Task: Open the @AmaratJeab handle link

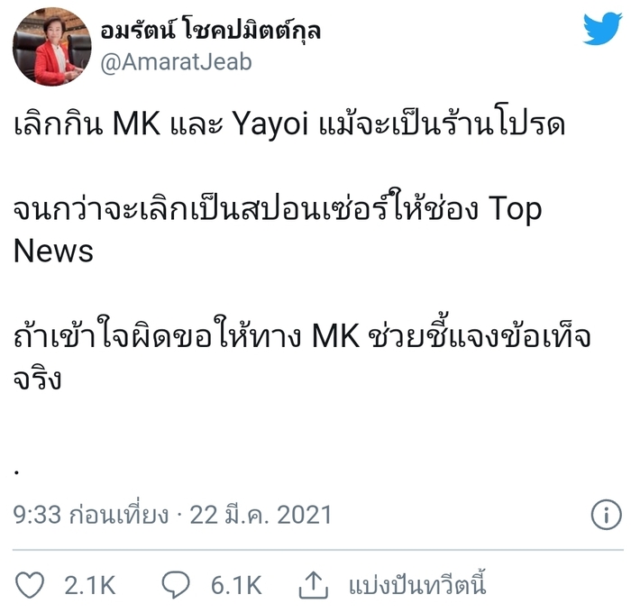Action: pos(176,62)
